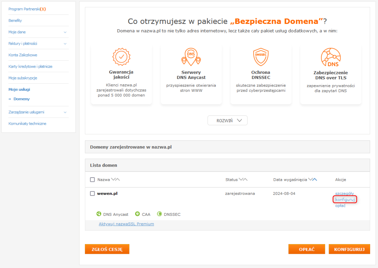Open Karty kredytowe i płatnicze
This screenshot has height=268, width=378.
pos(30,66)
